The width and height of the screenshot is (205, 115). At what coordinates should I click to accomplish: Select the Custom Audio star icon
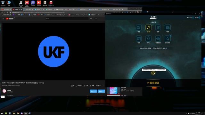(168, 39)
